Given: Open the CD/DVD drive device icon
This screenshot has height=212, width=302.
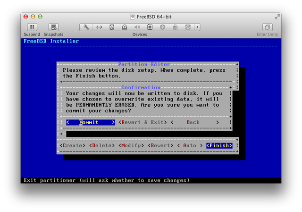Looking at the screenshot, I should tap(125, 27).
